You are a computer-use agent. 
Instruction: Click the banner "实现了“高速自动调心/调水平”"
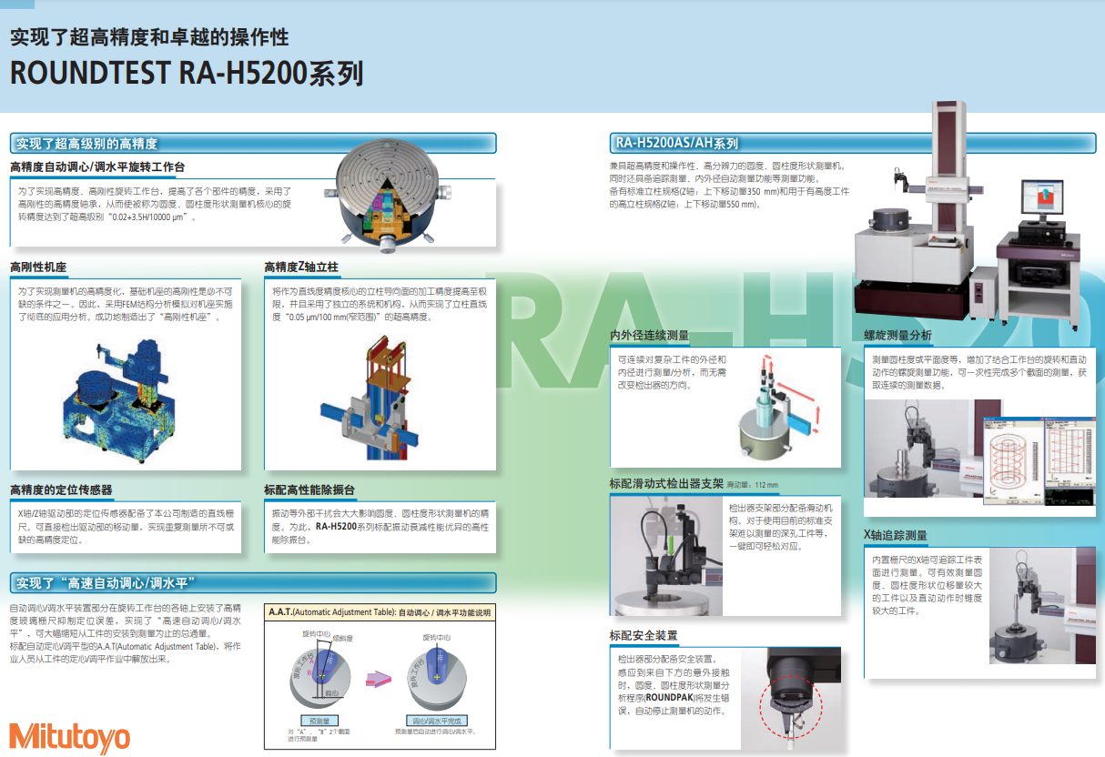pyautogui.click(x=253, y=582)
